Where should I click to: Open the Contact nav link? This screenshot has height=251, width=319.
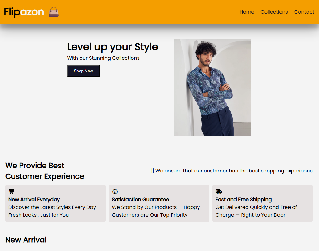(x=304, y=12)
